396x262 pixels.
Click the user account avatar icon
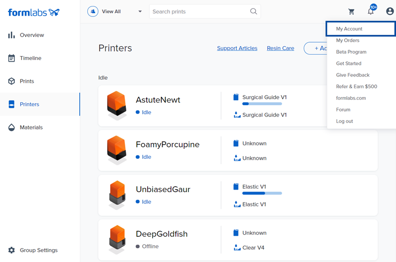pos(390,11)
